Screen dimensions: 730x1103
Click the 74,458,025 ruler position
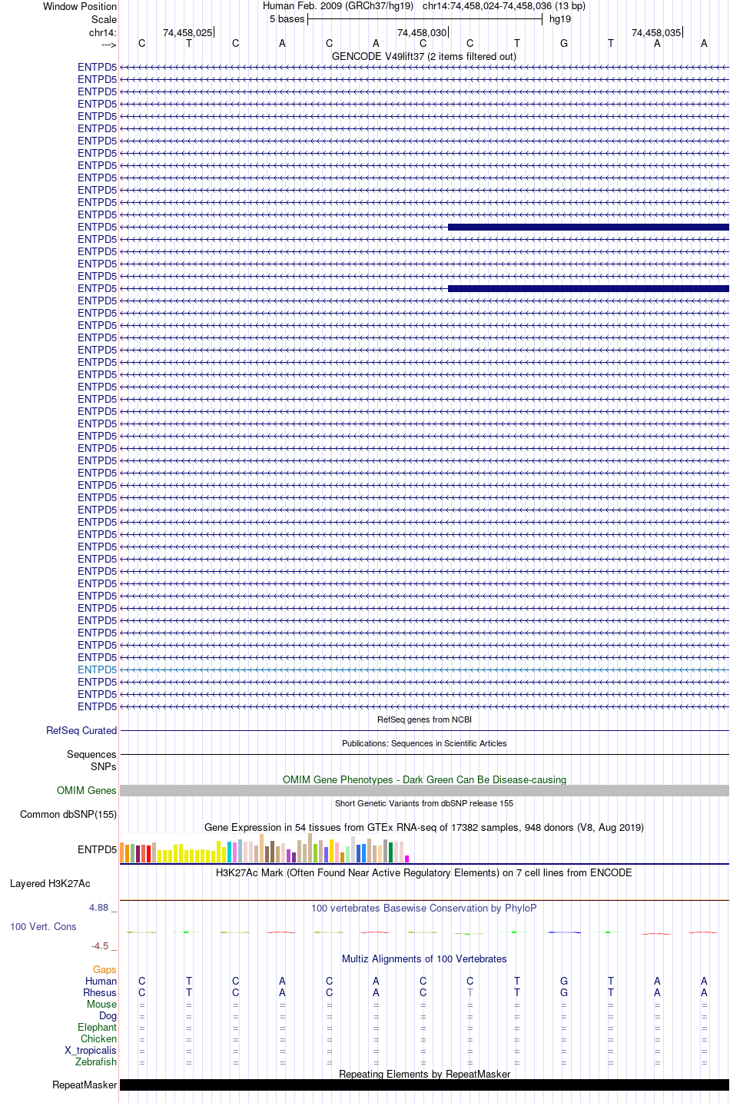click(x=187, y=32)
